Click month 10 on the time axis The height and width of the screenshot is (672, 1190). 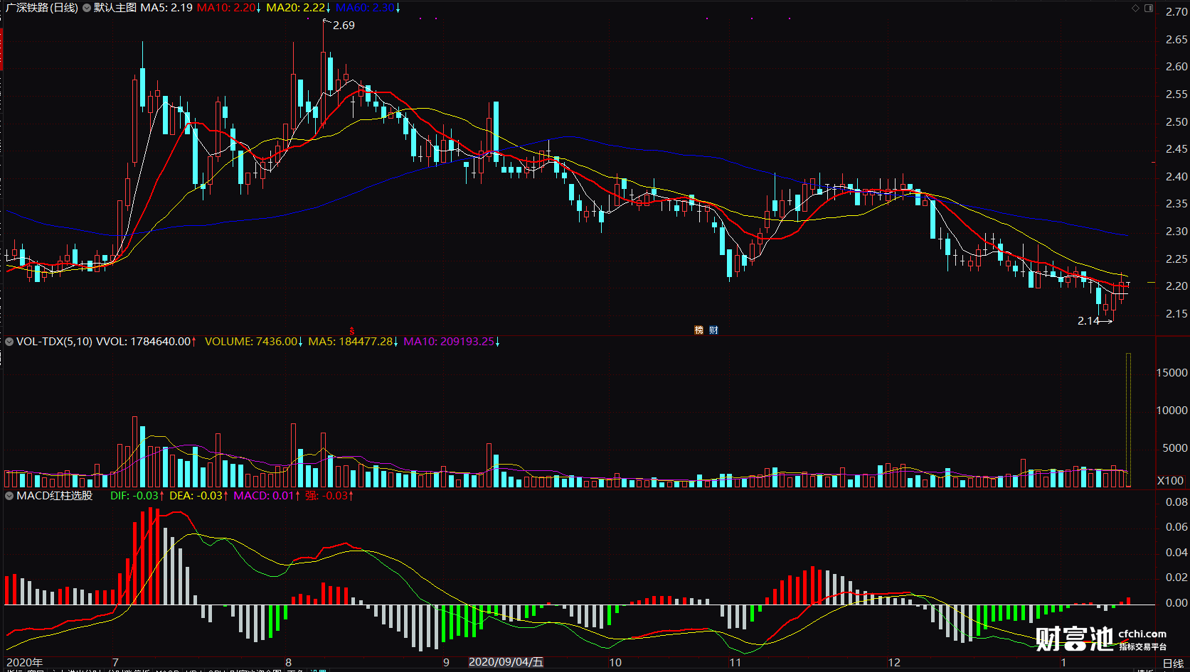click(615, 663)
